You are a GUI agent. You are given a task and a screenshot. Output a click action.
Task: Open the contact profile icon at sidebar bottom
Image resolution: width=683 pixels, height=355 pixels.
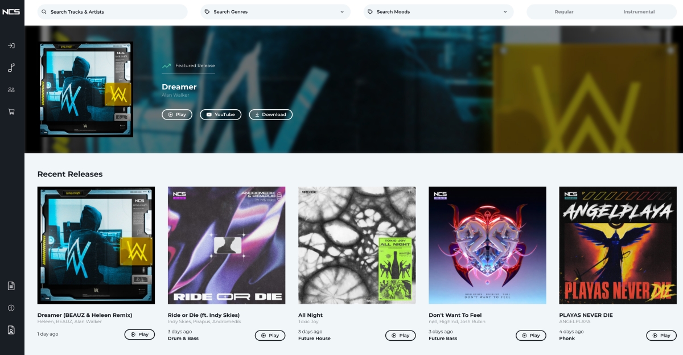click(11, 330)
